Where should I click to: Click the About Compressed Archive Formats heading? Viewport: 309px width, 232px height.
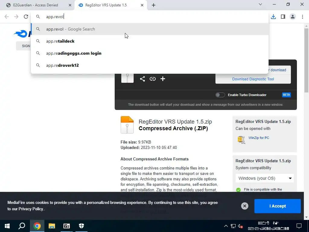(x=154, y=159)
